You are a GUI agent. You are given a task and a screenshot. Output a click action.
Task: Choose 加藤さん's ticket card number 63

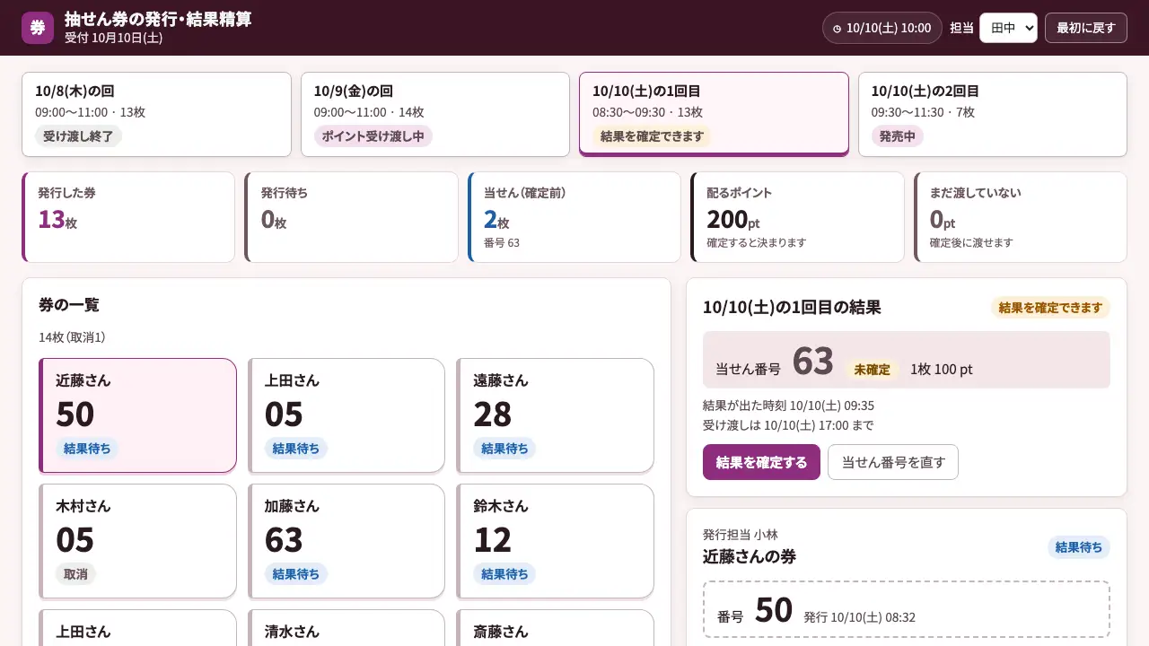346,541
